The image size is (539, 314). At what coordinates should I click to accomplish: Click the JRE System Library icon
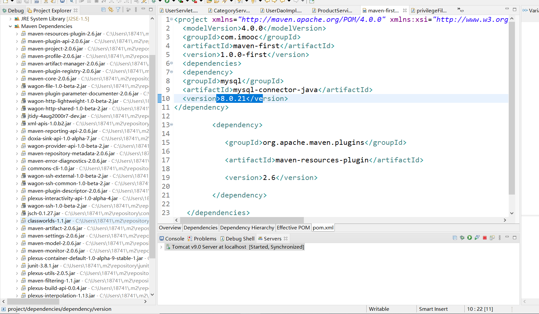(x=17, y=19)
